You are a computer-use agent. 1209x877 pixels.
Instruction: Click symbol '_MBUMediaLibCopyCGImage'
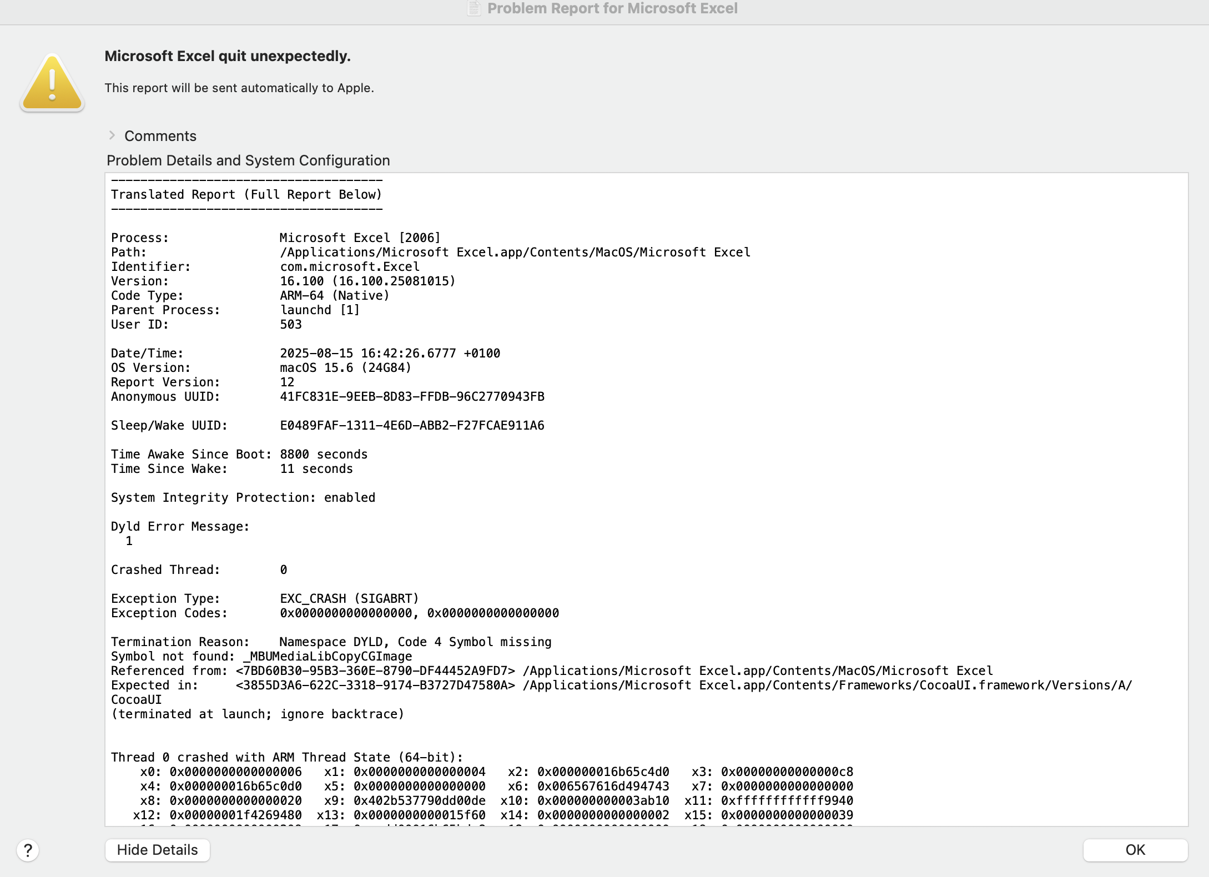328,656
